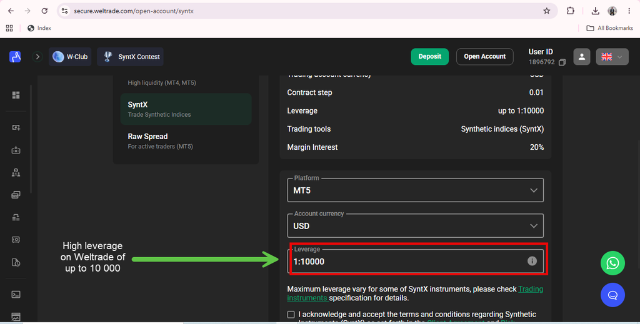Click the Deposit button
This screenshot has height=324, width=640.
point(429,57)
